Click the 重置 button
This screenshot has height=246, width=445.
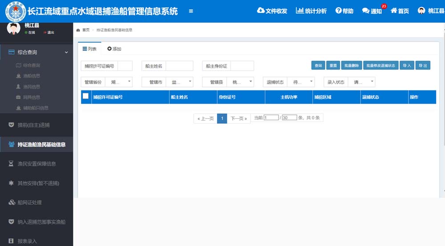point(333,65)
